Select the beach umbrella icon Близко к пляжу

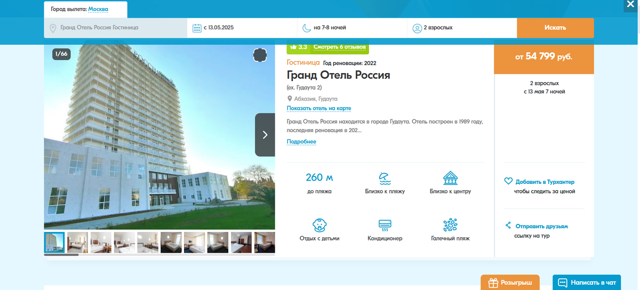385,178
